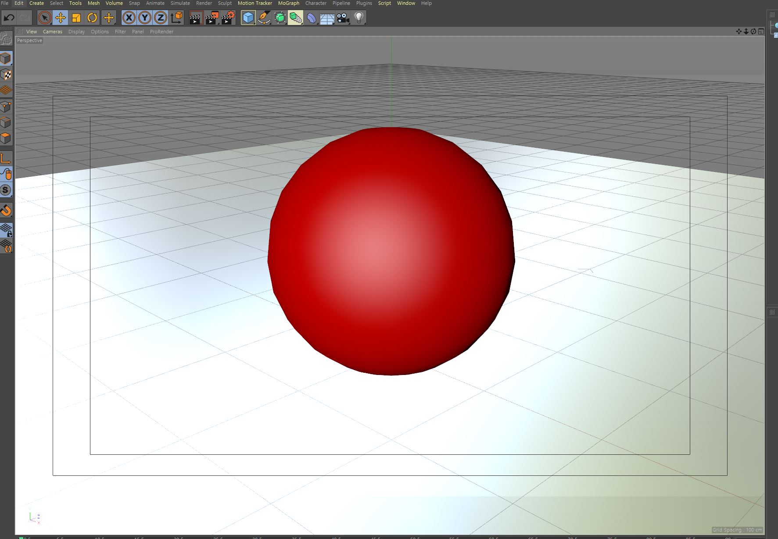Image resolution: width=778 pixels, height=539 pixels.
Task: Toggle Y axis lock
Action: 144,18
